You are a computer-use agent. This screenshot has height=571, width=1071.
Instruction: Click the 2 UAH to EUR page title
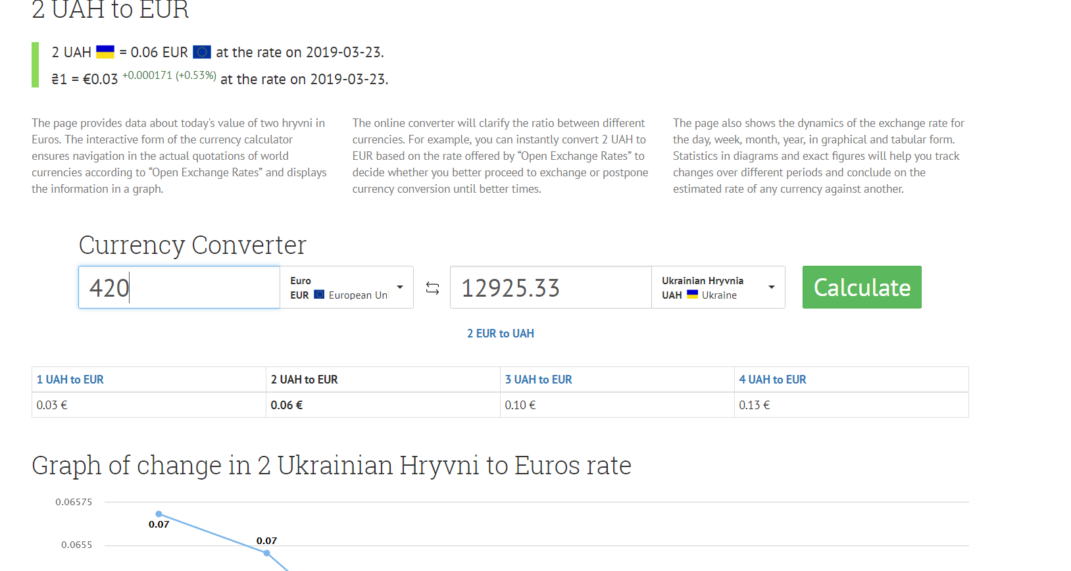[111, 9]
